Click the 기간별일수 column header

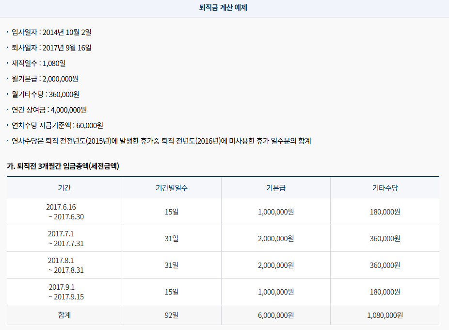click(x=172, y=188)
